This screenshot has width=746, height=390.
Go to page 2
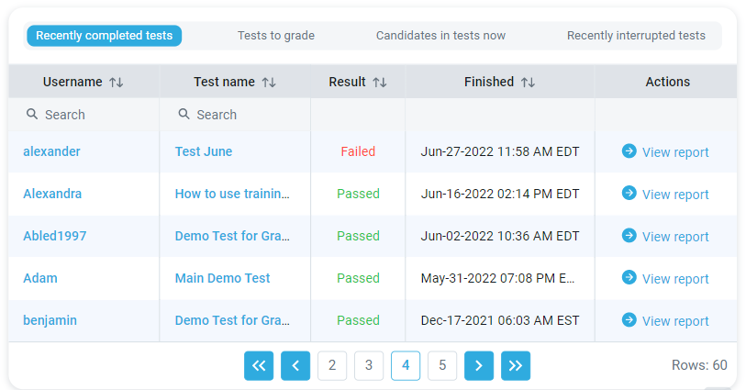pos(332,365)
